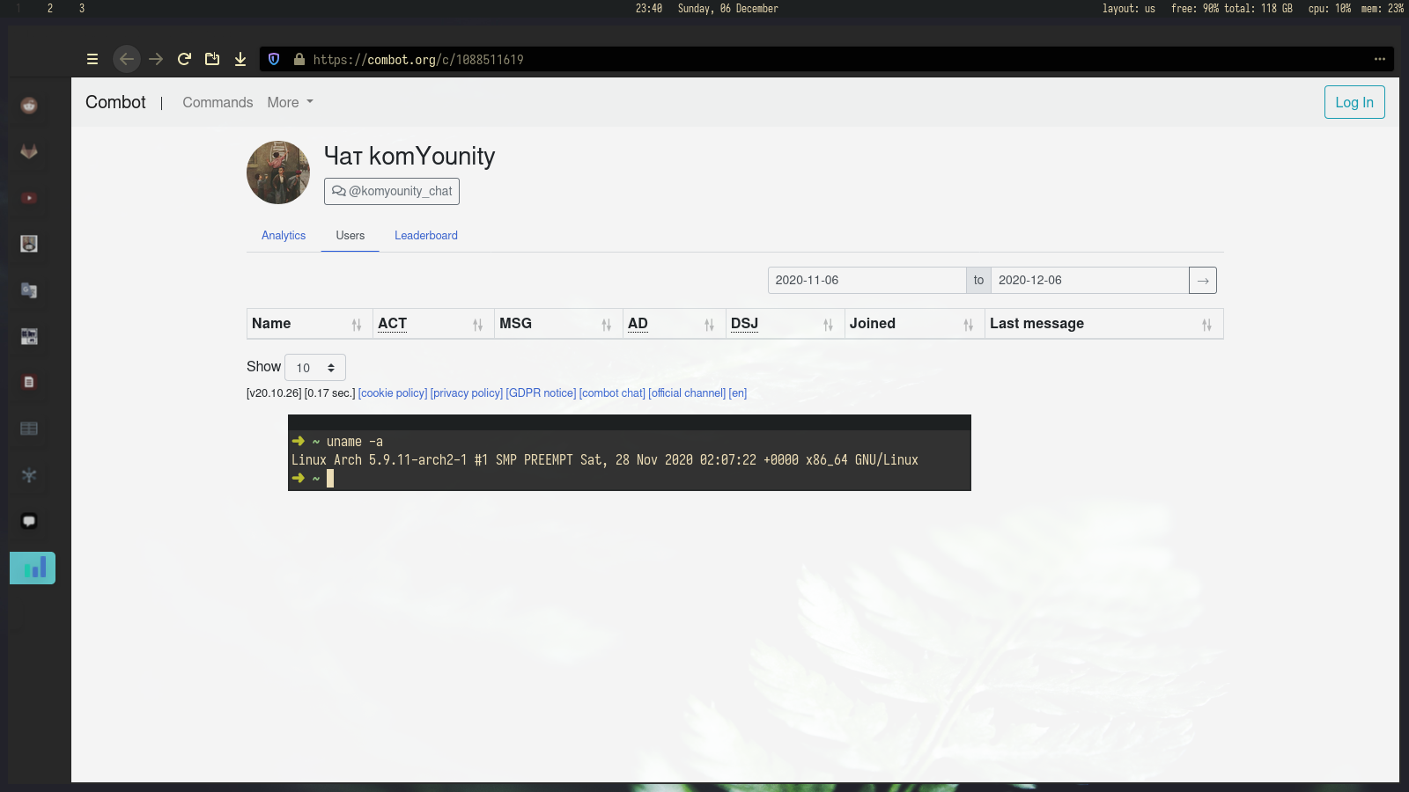
Task: Edit the end date field 2020-12-06
Action: (x=1090, y=280)
